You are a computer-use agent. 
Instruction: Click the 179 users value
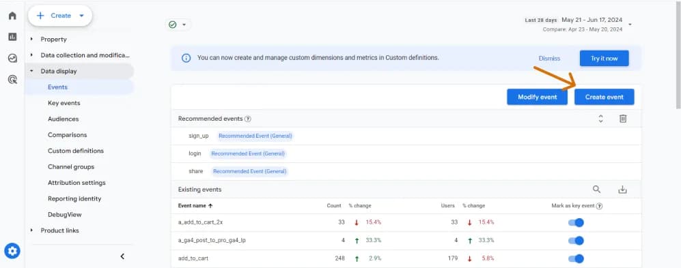pyautogui.click(x=453, y=258)
